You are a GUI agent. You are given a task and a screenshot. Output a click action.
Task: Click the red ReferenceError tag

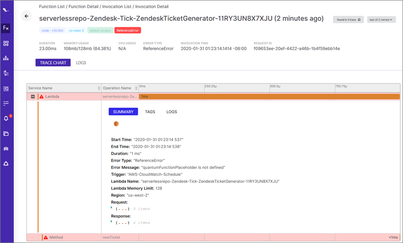pyautogui.click(x=127, y=30)
